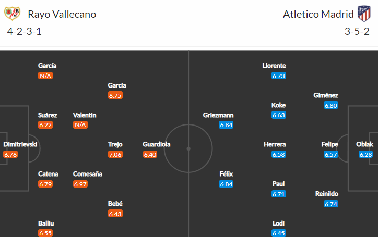Click Lodi's 6.45 rating badge
The image size is (378, 237).
[x=279, y=233]
